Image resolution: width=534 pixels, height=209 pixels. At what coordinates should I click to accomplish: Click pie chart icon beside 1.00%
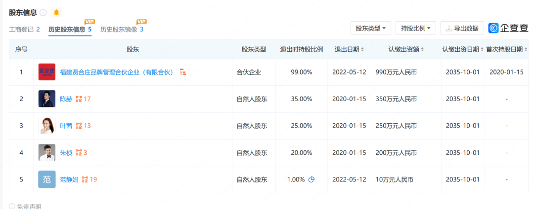click(311, 179)
